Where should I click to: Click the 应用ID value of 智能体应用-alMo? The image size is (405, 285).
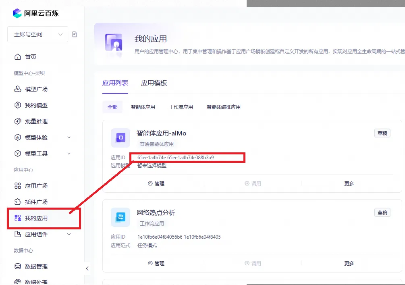176,158
